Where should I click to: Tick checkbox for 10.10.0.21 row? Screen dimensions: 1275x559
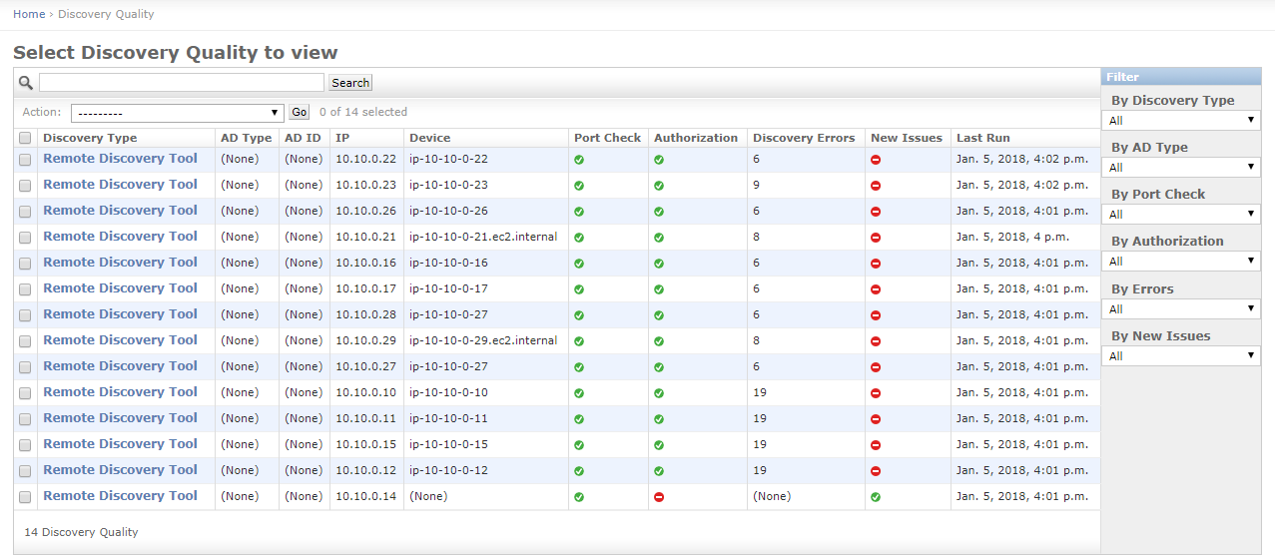click(25, 238)
